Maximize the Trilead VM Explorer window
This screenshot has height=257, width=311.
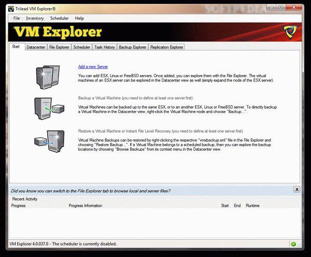(280, 7)
